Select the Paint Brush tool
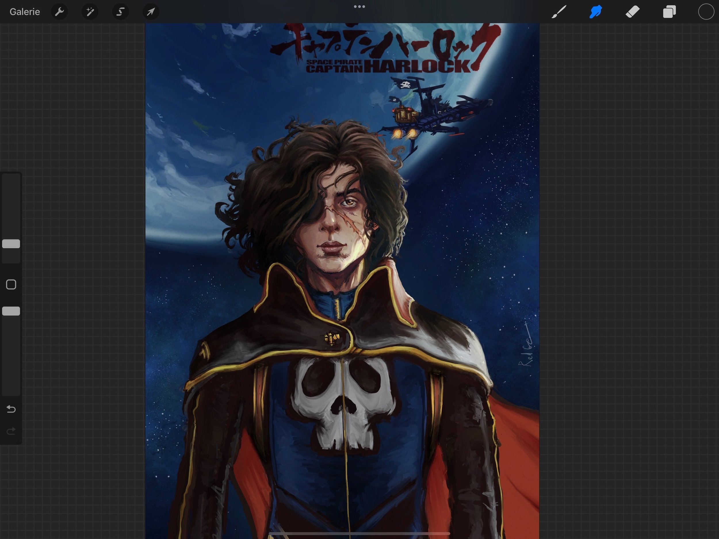Viewport: 719px width, 539px height. (559, 12)
